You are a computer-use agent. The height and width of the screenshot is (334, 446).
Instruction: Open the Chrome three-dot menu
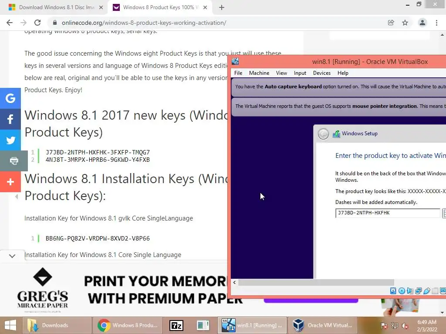pos(436,23)
